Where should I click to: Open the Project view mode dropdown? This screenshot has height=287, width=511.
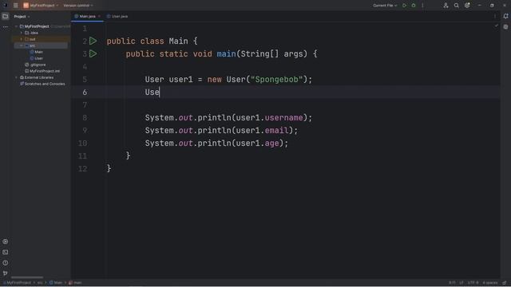(22, 17)
